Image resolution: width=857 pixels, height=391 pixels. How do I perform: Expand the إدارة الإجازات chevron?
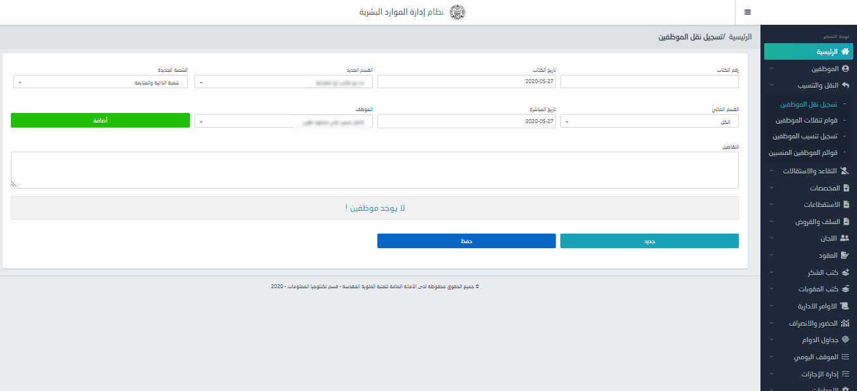771,374
